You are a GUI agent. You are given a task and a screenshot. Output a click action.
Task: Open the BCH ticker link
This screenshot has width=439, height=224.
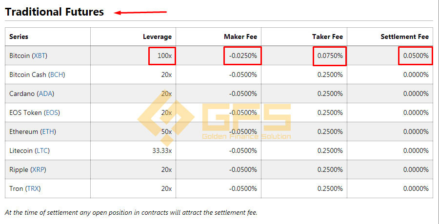57,75
